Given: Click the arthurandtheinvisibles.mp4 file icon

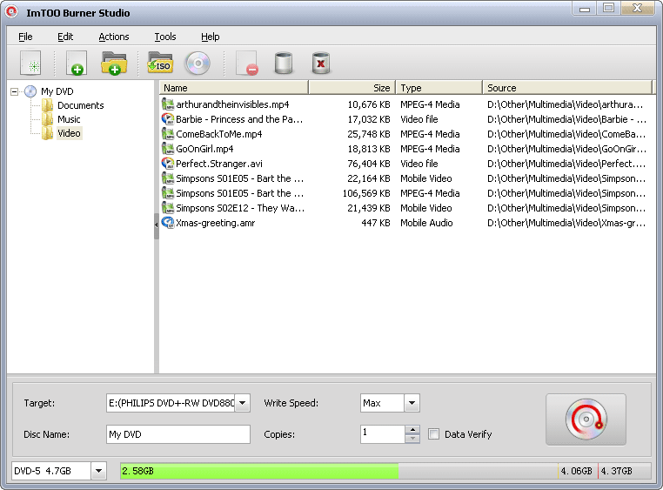Looking at the screenshot, I should pos(168,104).
